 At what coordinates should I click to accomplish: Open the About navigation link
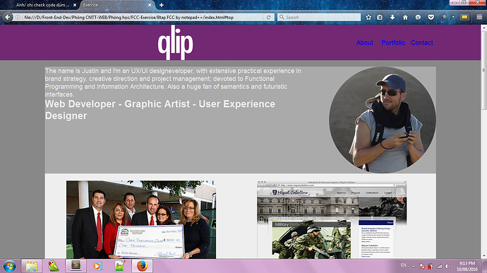(x=365, y=43)
